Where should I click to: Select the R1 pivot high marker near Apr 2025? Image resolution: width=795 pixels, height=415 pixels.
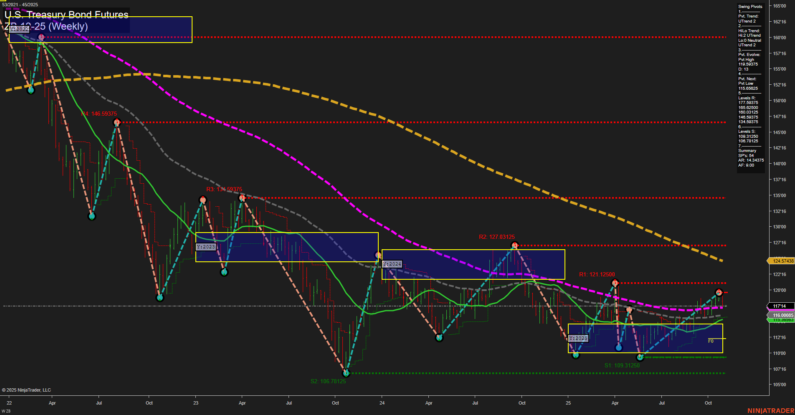tap(615, 283)
